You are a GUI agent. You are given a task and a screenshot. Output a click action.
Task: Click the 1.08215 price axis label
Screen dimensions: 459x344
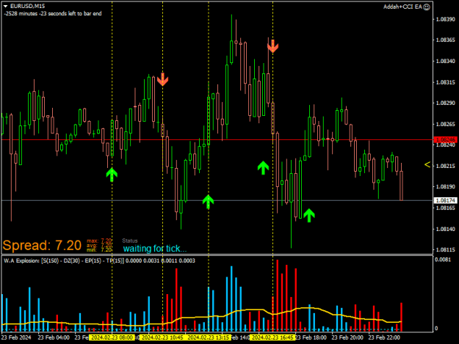446,166
